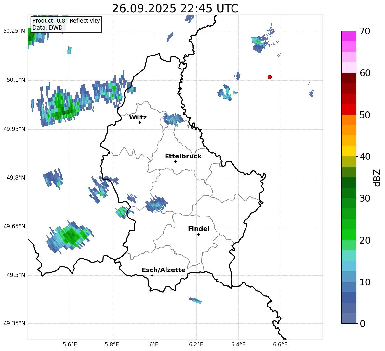This screenshot has width=385, height=351.
Task: Click the 10 tick on colorbar
Action: click(365, 282)
